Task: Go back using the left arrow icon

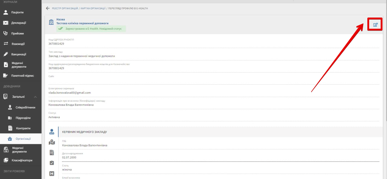Action: (x=47, y=8)
